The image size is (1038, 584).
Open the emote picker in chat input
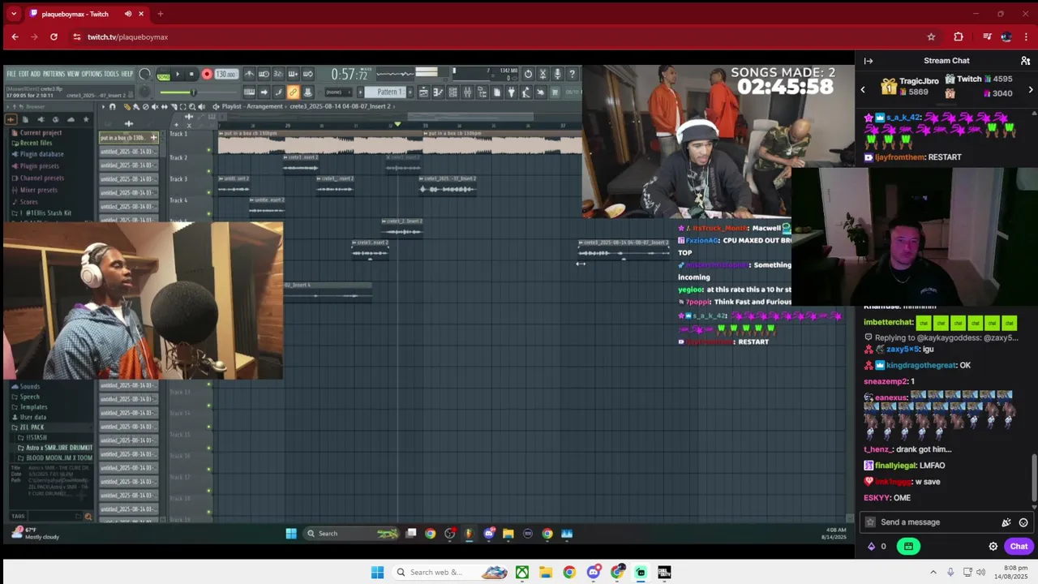pos(1023,522)
